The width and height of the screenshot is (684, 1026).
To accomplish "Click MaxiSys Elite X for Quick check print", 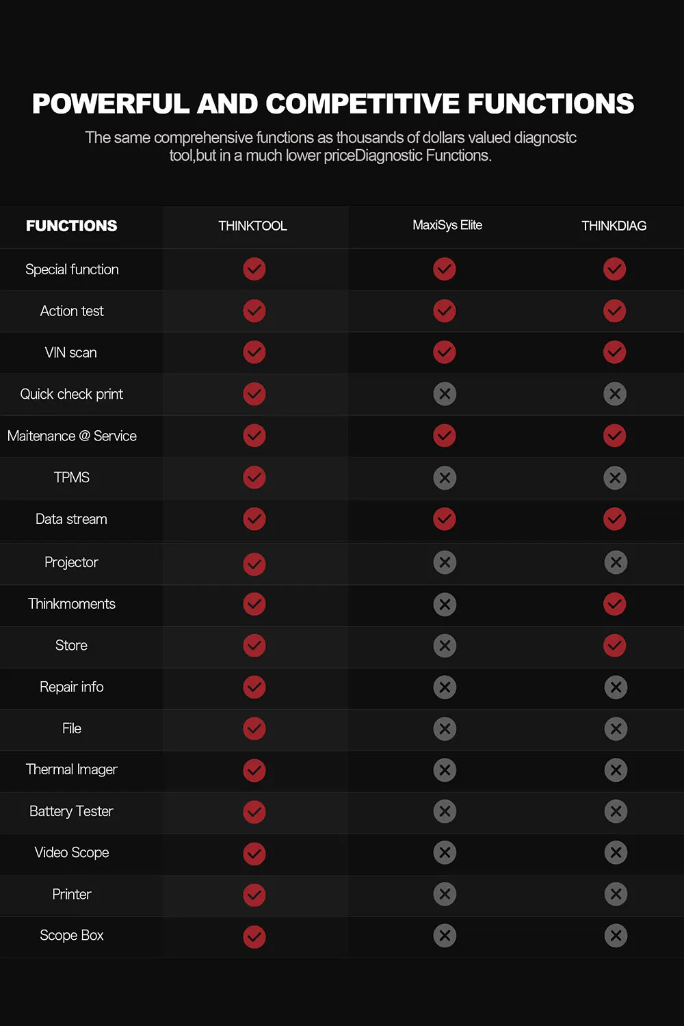I will point(445,394).
